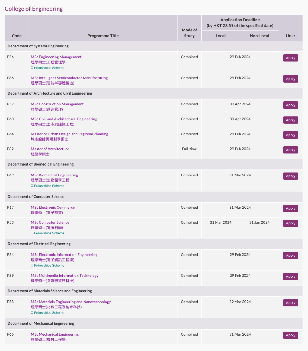
Task: Open MSc Computer Science programme title
Action: click(50, 222)
